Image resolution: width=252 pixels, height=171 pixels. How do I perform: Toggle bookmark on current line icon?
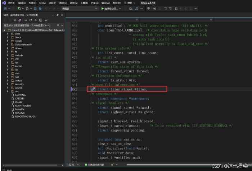click(176, 9)
